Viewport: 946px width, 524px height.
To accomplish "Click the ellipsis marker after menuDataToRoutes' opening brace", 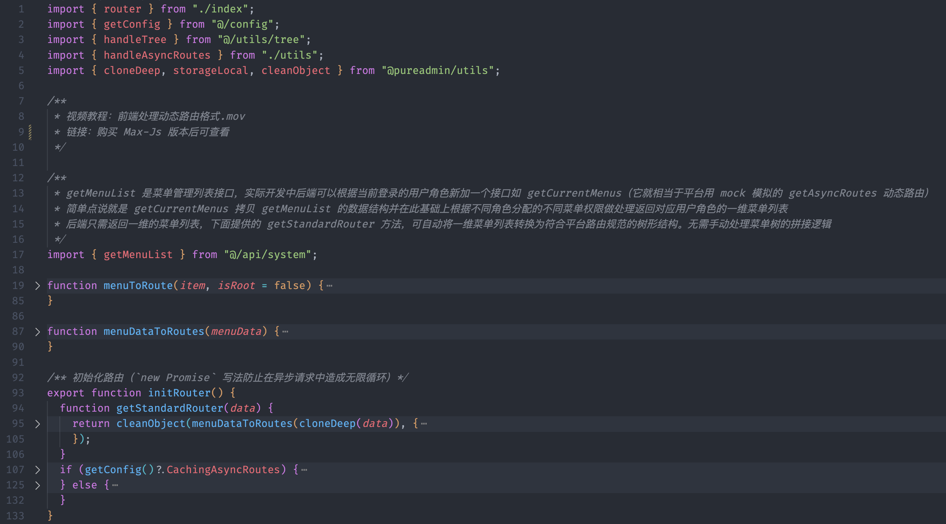I will tap(285, 332).
